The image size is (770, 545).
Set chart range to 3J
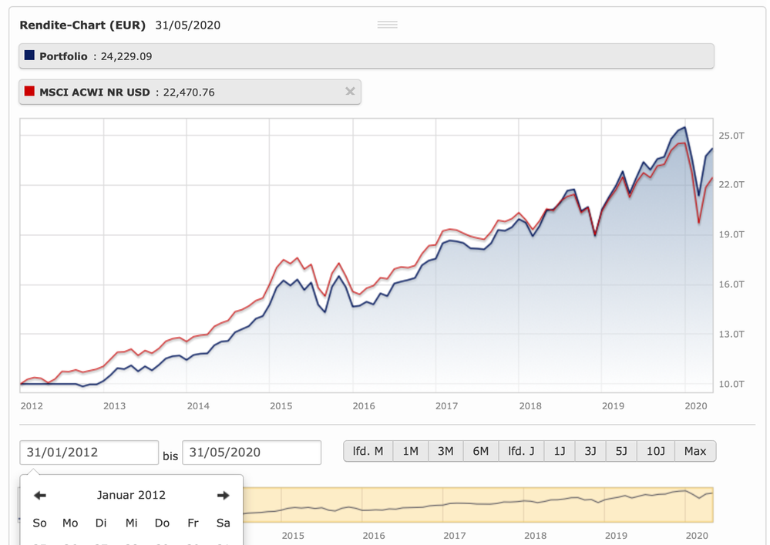coord(590,451)
